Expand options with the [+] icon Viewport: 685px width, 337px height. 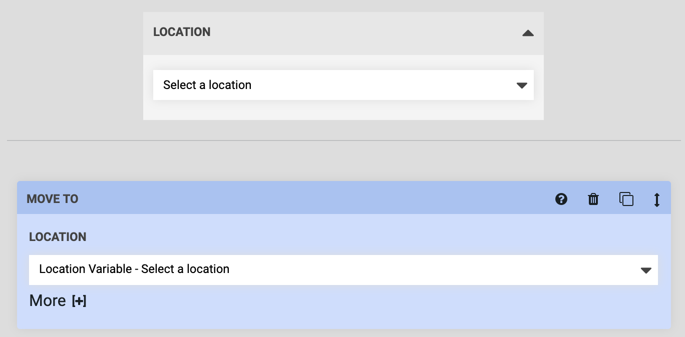coord(79,301)
